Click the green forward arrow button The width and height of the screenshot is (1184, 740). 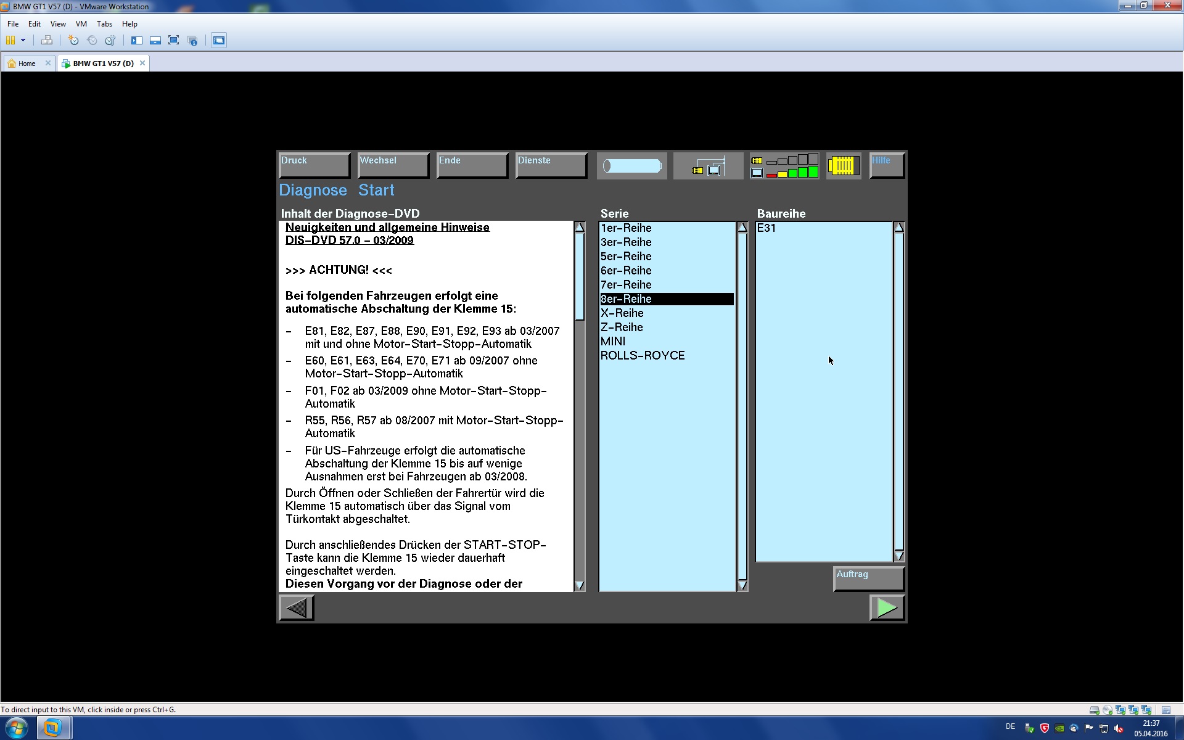887,608
